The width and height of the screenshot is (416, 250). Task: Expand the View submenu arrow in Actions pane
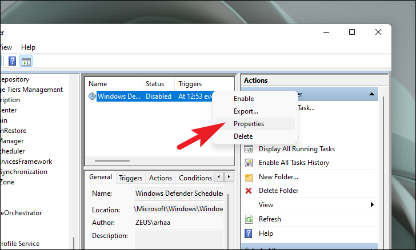(372, 205)
